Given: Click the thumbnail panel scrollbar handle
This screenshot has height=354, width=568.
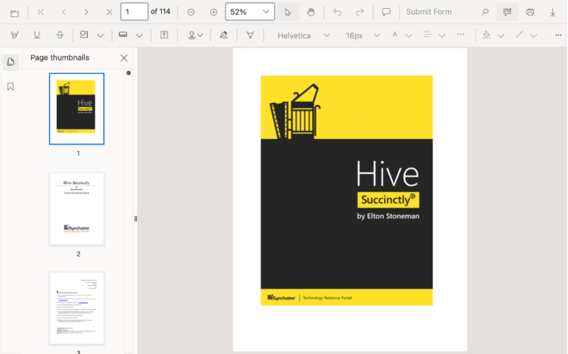Looking at the screenshot, I should click(x=128, y=72).
